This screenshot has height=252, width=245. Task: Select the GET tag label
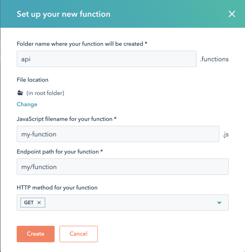(x=29, y=203)
